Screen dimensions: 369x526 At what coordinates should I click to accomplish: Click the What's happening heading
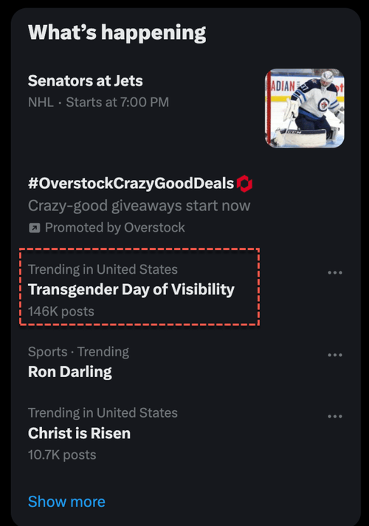117,33
